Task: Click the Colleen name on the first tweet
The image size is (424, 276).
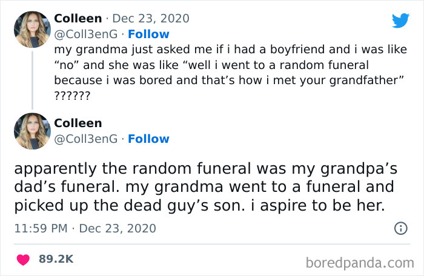Action: point(78,19)
